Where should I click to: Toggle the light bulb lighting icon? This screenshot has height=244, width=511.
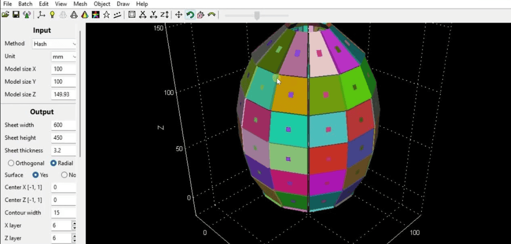pyautogui.click(x=52, y=15)
